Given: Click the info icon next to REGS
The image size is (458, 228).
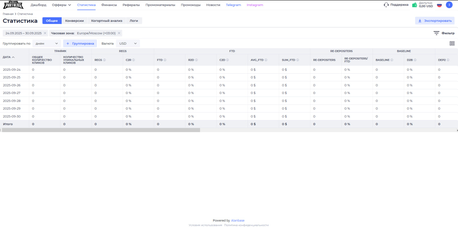Looking at the screenshot, I should pos(104,60).
